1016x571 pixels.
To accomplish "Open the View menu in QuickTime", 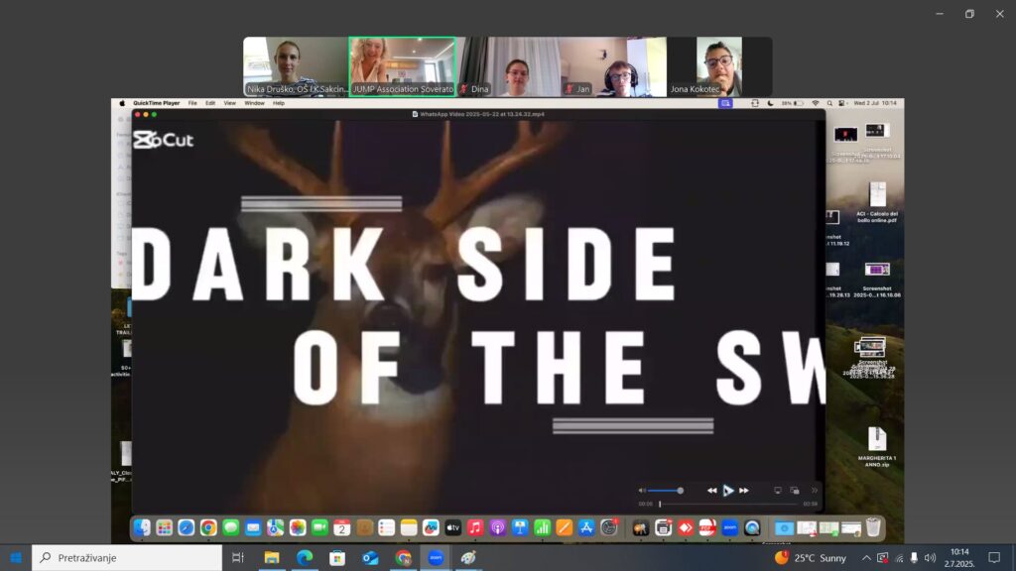I will [229, 103].
